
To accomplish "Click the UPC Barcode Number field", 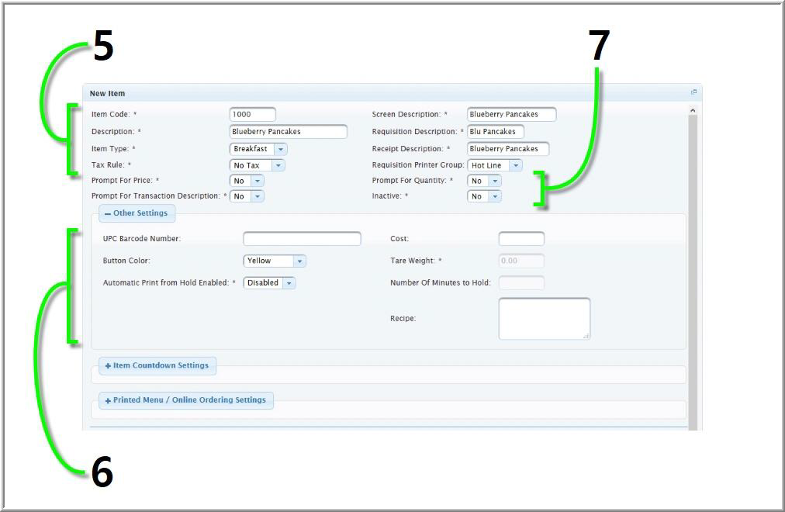I will (302, 239).
